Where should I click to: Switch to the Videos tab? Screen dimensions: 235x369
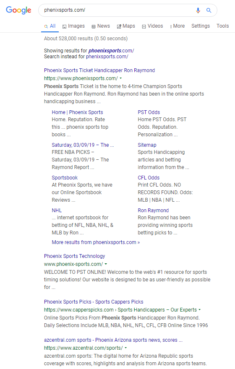point(152,26)
